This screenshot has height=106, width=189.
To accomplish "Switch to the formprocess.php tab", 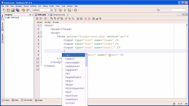I will click(59, 15).
